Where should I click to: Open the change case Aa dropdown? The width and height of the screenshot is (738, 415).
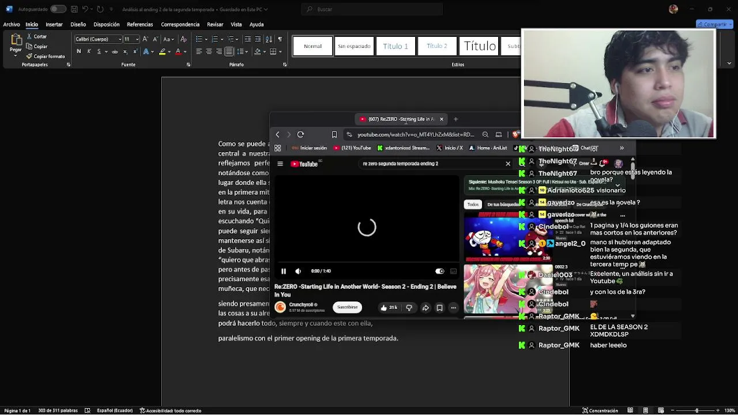[168, 39]
